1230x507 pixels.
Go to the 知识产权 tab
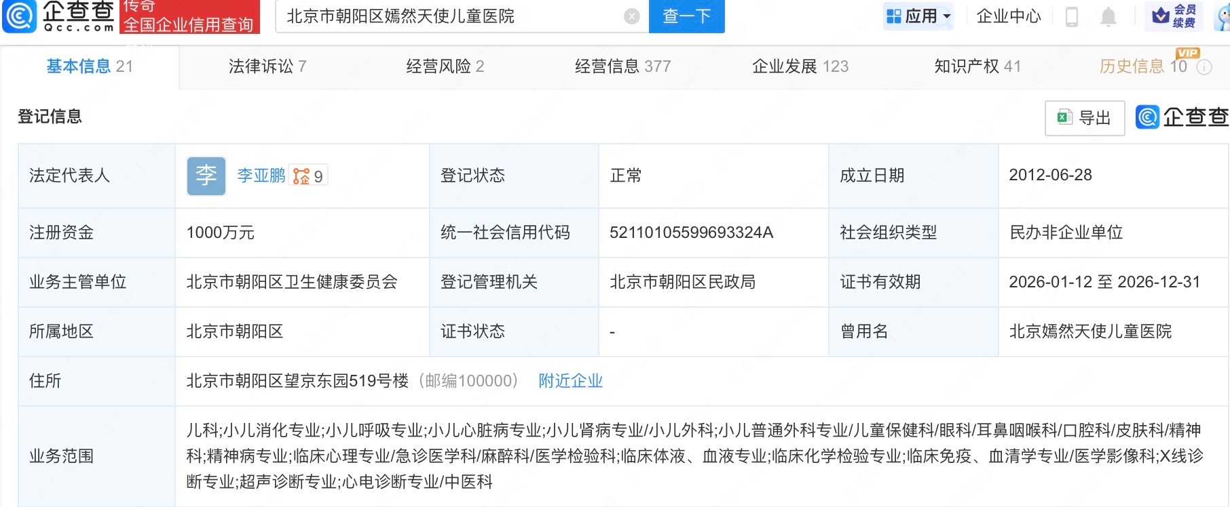[977, 66]
